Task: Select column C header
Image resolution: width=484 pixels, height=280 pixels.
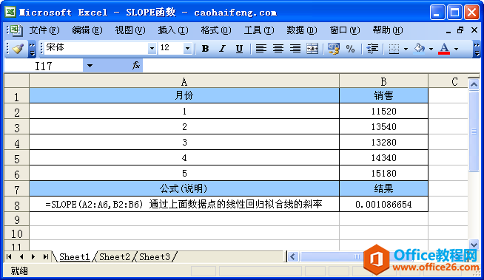Action: pyautogui.click(x=448, y=81)
